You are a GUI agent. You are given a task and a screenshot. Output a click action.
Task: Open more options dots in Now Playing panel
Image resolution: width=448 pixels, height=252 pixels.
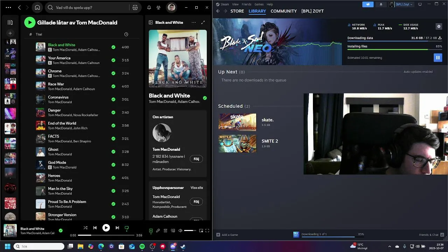[194, 22]
